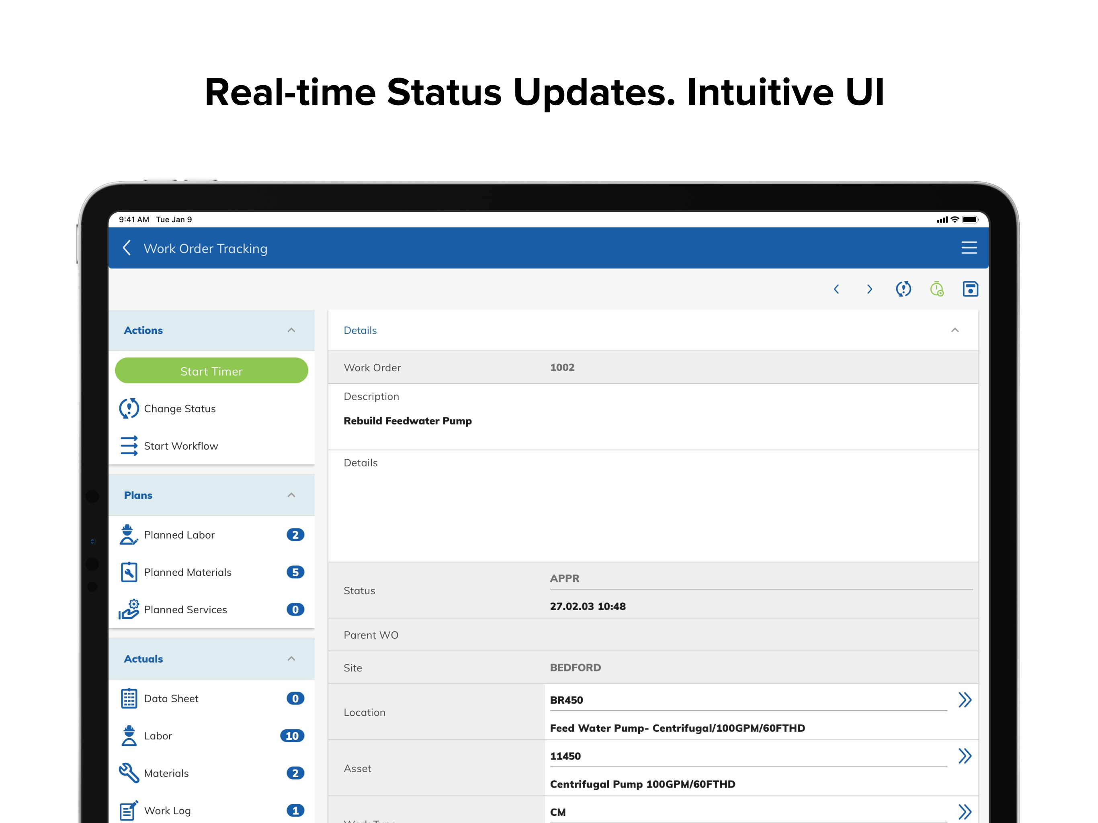Open asset details for Centrifugal Pump 11450
Screen dimensions: 1098x823
[x=965, y=755]
